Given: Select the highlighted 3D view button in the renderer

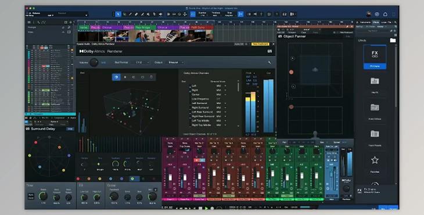Looking at the screenshot, I should point(116,77).
